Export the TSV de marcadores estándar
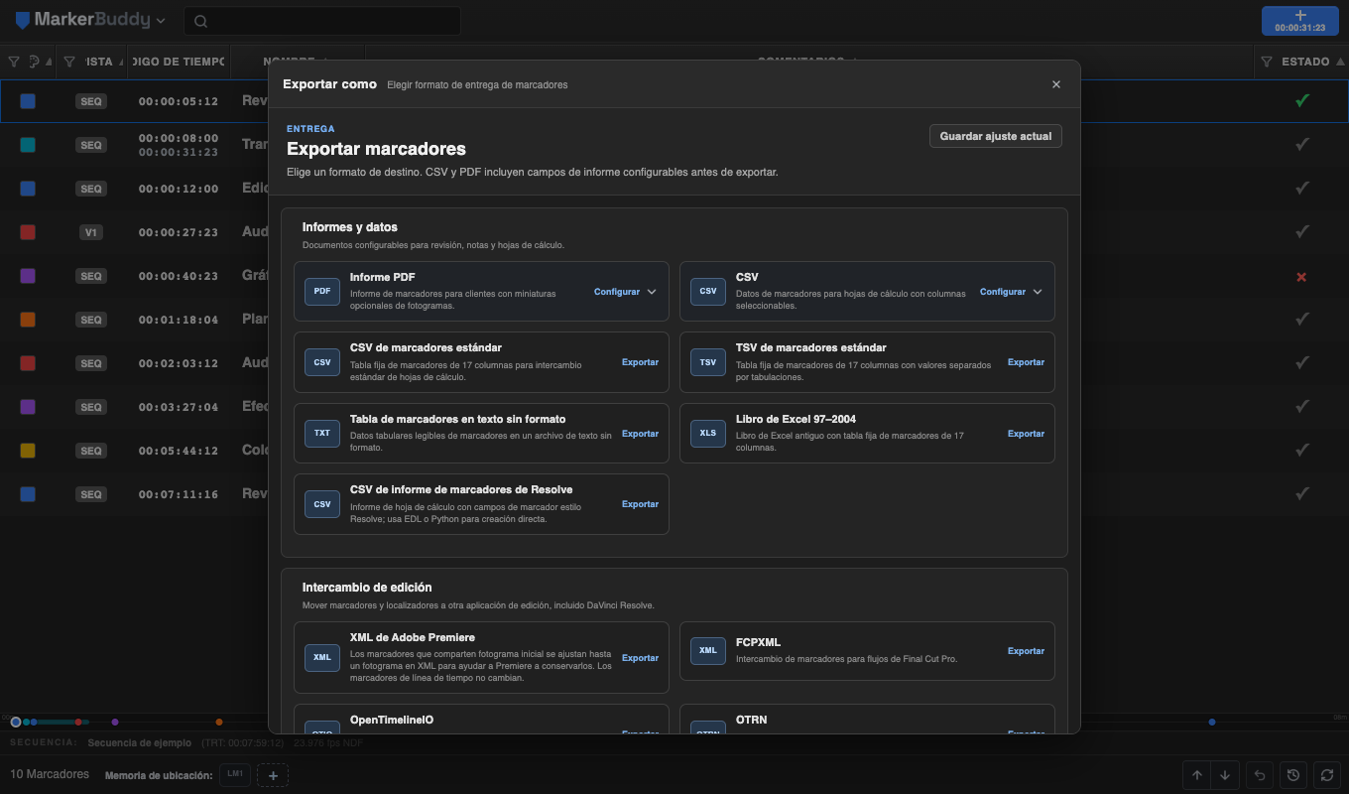The width and height of the screenshot is (1349, 794). click(x=1026, y=362)
